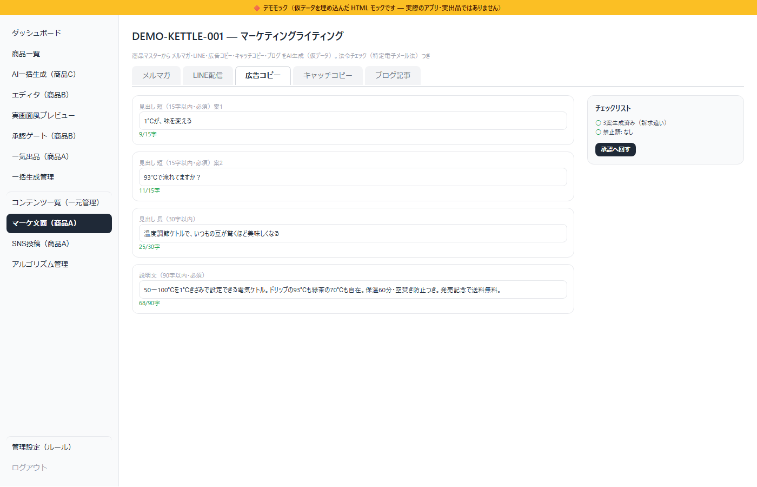Open AI一括生成（商品C）

pyautogui.click(x=59, y=74)
